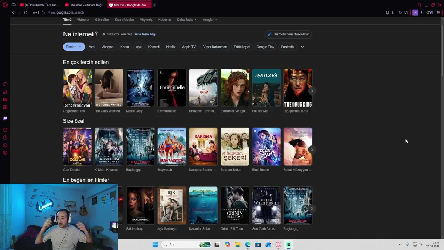Show next 'Size özel' movies arrow
This screenshot has height=250, width=444.
[x=312, y=150]
